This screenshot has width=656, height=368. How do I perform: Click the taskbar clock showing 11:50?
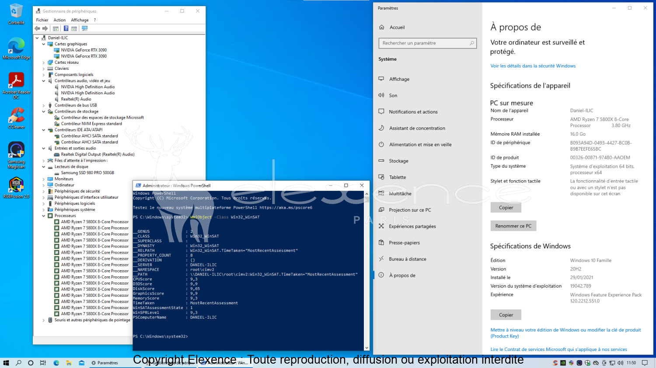click(631, 363)
